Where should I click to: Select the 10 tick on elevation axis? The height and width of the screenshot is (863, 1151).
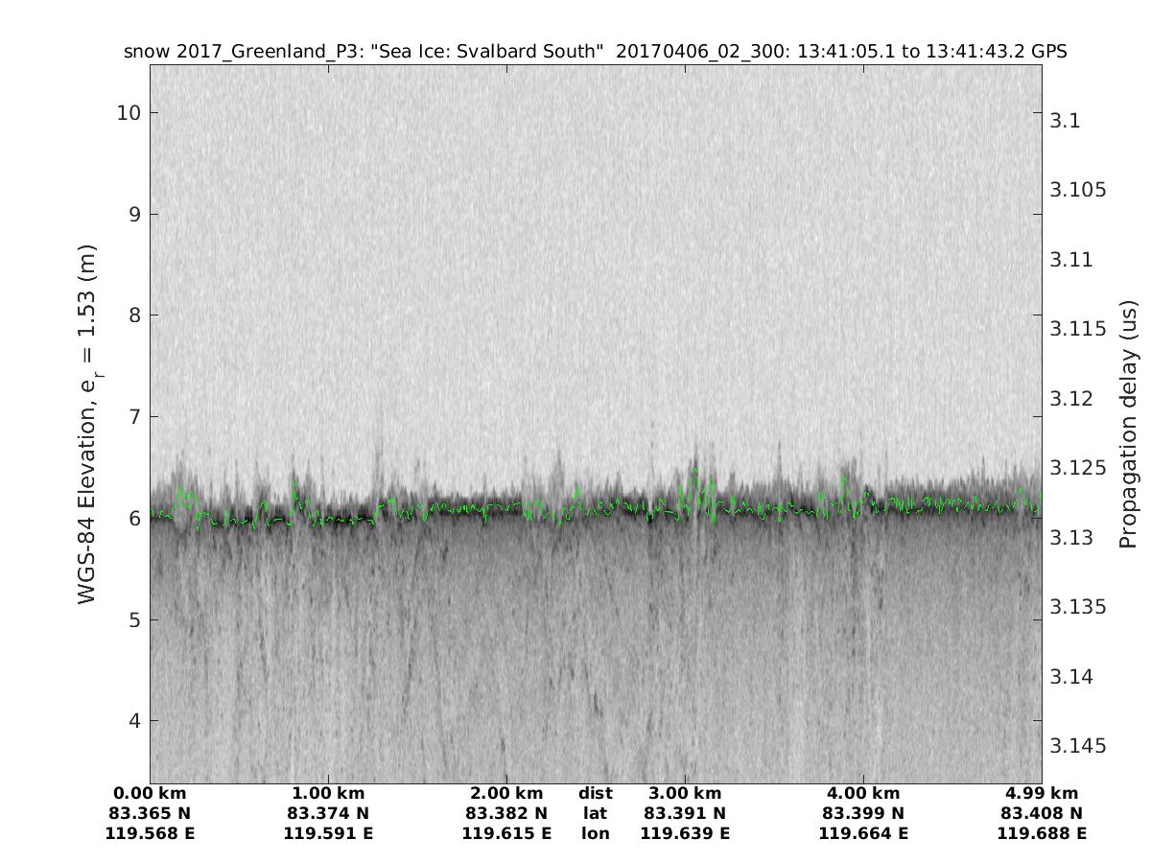[129, 112]
